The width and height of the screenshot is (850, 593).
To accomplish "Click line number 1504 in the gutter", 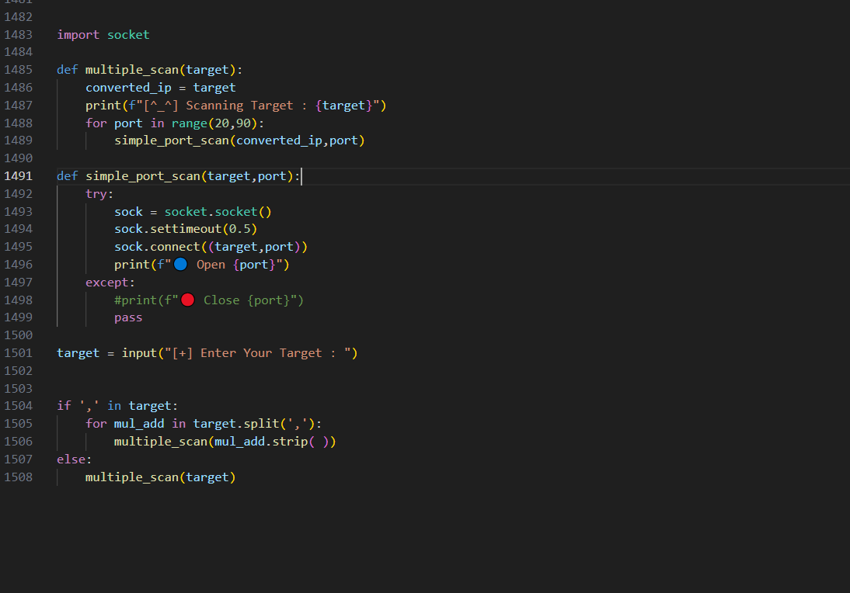I will (19, 406).
